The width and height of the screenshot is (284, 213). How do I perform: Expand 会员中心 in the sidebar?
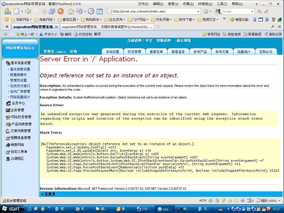point(18,103)
